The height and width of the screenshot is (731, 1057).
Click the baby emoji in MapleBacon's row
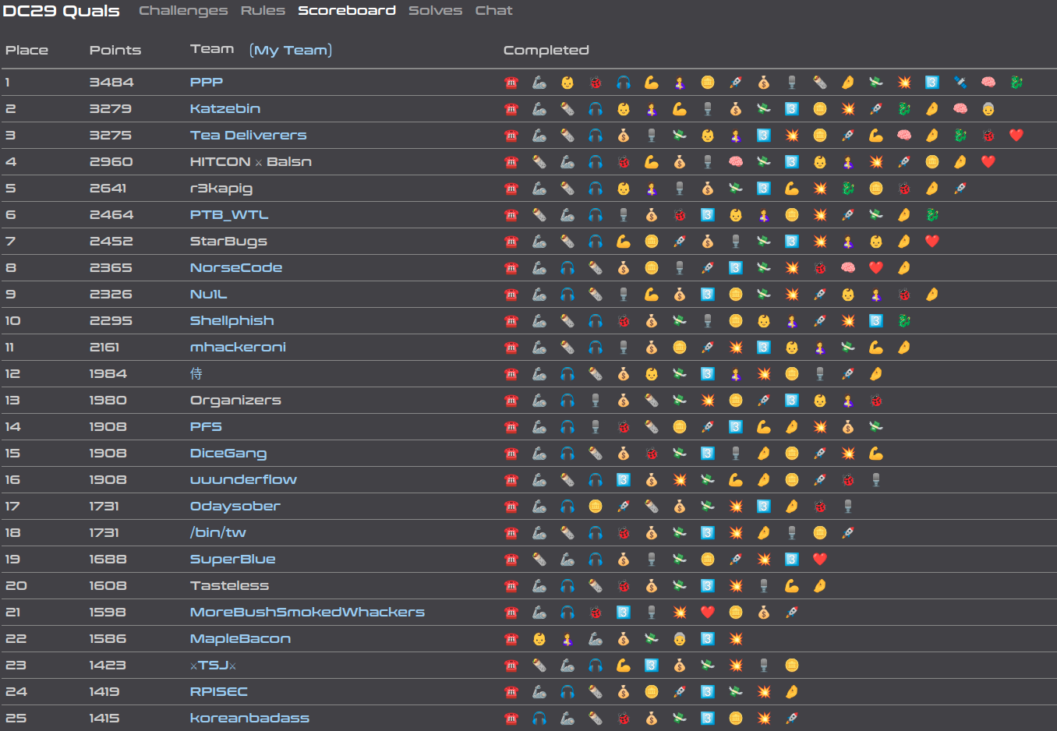[x=539, y=639]
